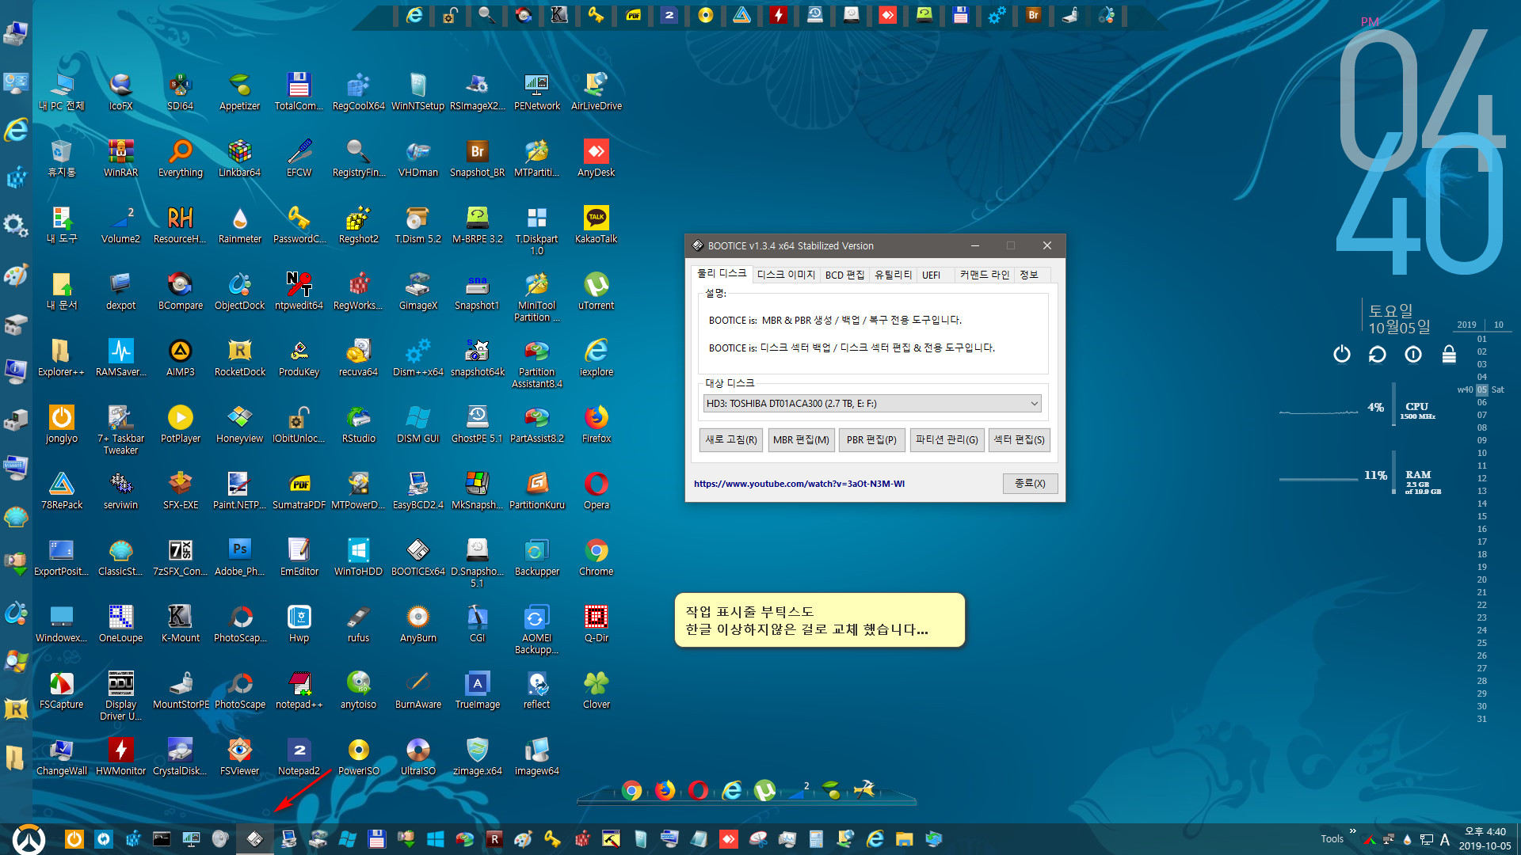
Task: Click the power button widget icon
Action: click(x=1341, y=354)
